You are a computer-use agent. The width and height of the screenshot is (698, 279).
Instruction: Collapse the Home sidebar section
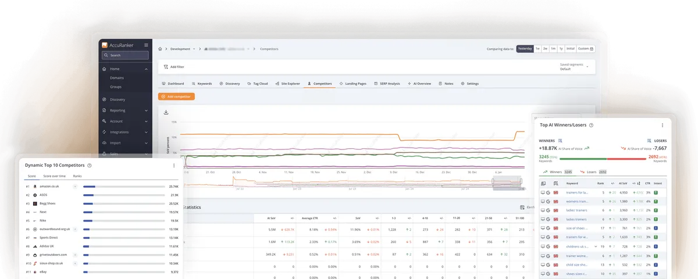[147, 69]
